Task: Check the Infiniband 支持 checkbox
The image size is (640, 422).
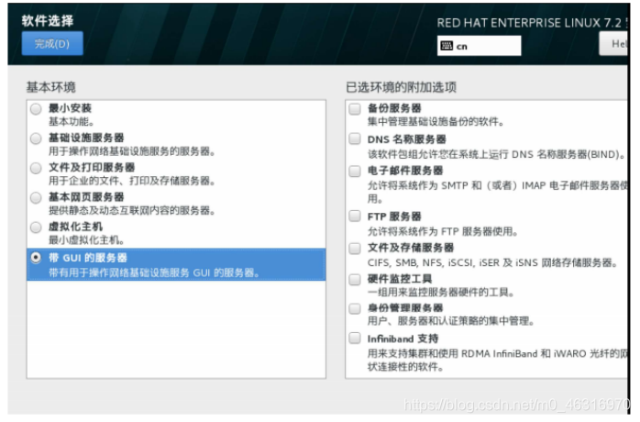Action: [x=355, y=339]
